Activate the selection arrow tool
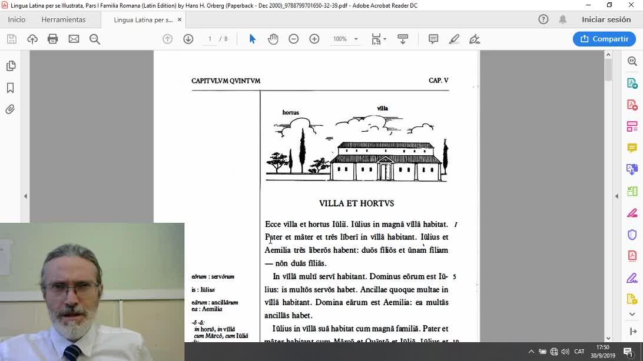The height and width of the screenshot is (361, 643). pos(252,39)
